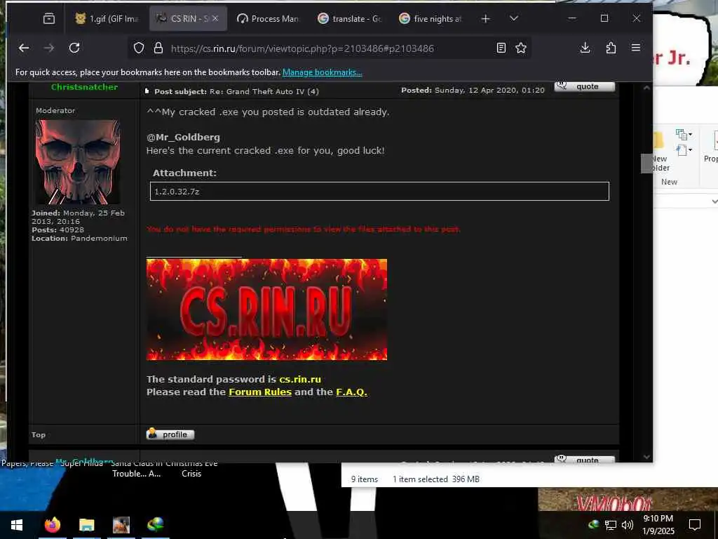
Task: Go forward one page
Action: 49,48
